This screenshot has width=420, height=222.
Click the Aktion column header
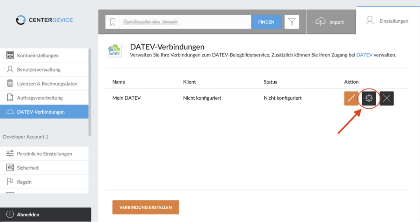352,82
